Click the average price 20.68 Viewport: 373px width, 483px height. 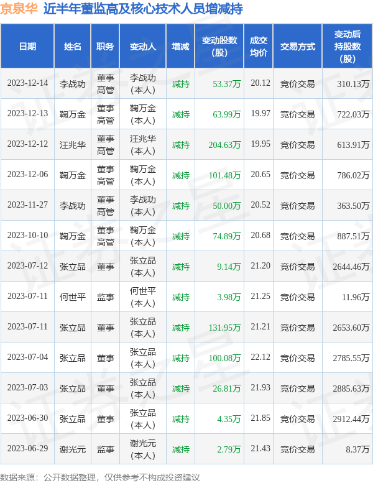coord(260,236)
